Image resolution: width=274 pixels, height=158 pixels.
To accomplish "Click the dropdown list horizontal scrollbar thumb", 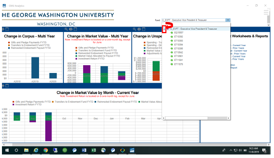I will click(187, 118).
